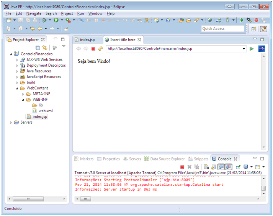Image resolution: width=273 pixels, height=216 pixels.
Task: Click the New wizard toolbar icon
Action: (x=9, y=20)
